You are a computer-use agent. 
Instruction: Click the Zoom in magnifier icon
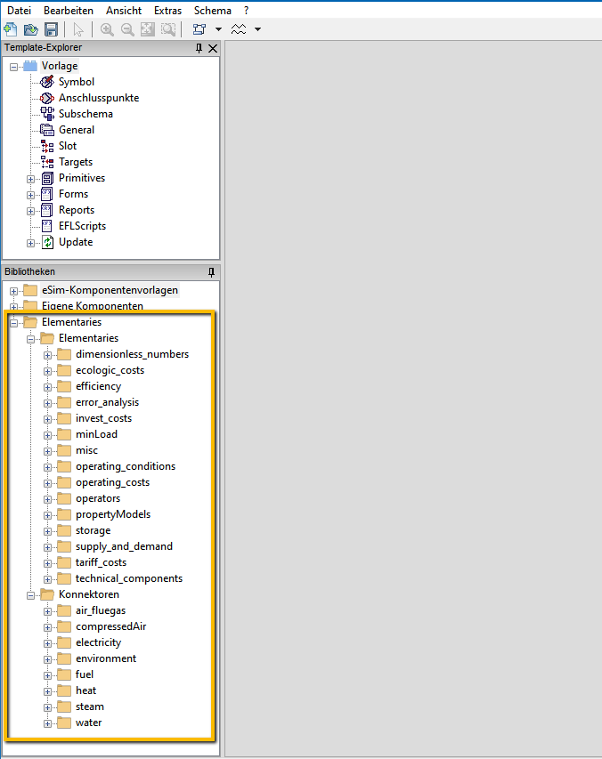click(x=107, y=29)
